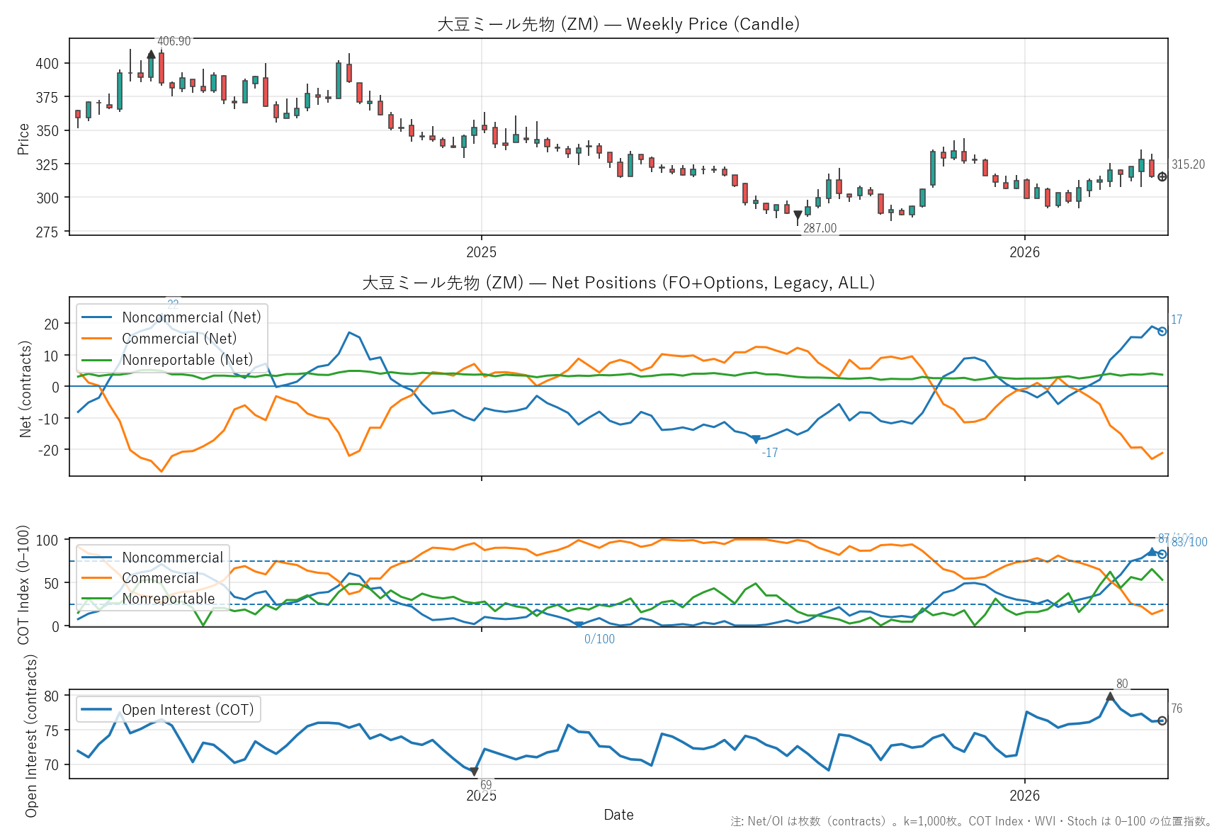Click the blue Noncommercial (Net) legend line swatch

tap(97, 317)
